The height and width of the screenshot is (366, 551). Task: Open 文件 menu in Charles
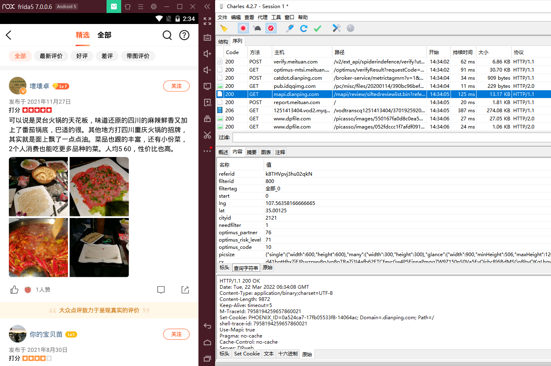pos(222,17)
